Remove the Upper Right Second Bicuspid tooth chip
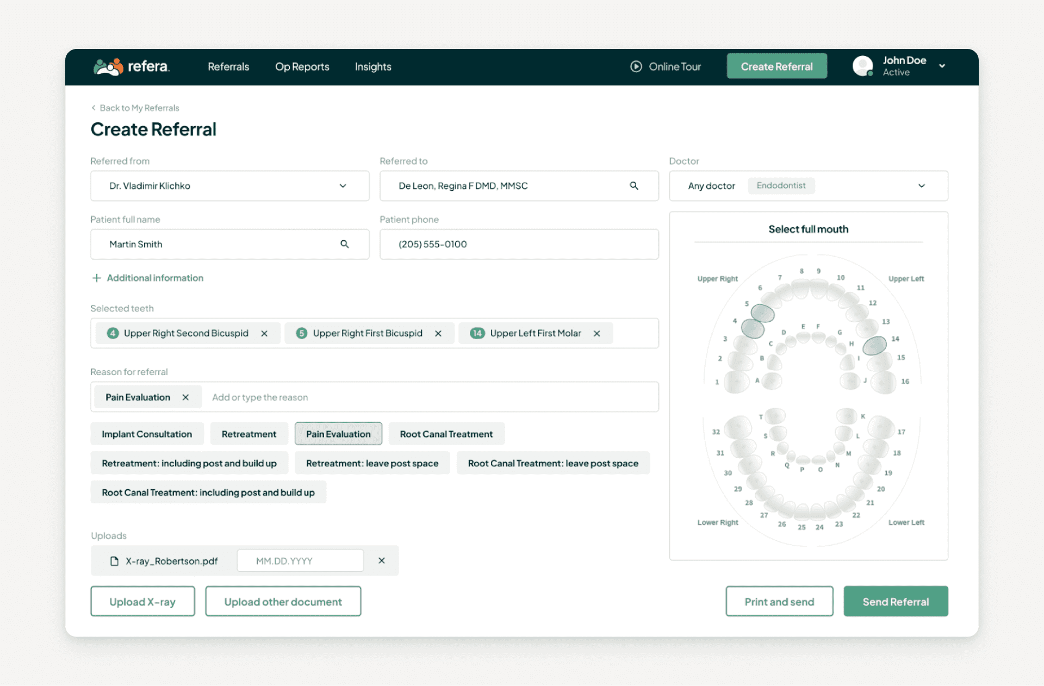This screenshot has height=686, width=1044. [265, 333]
